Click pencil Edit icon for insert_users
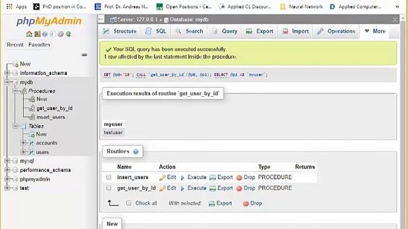Viewport: 408px width, 229px height. click(163, 177)
